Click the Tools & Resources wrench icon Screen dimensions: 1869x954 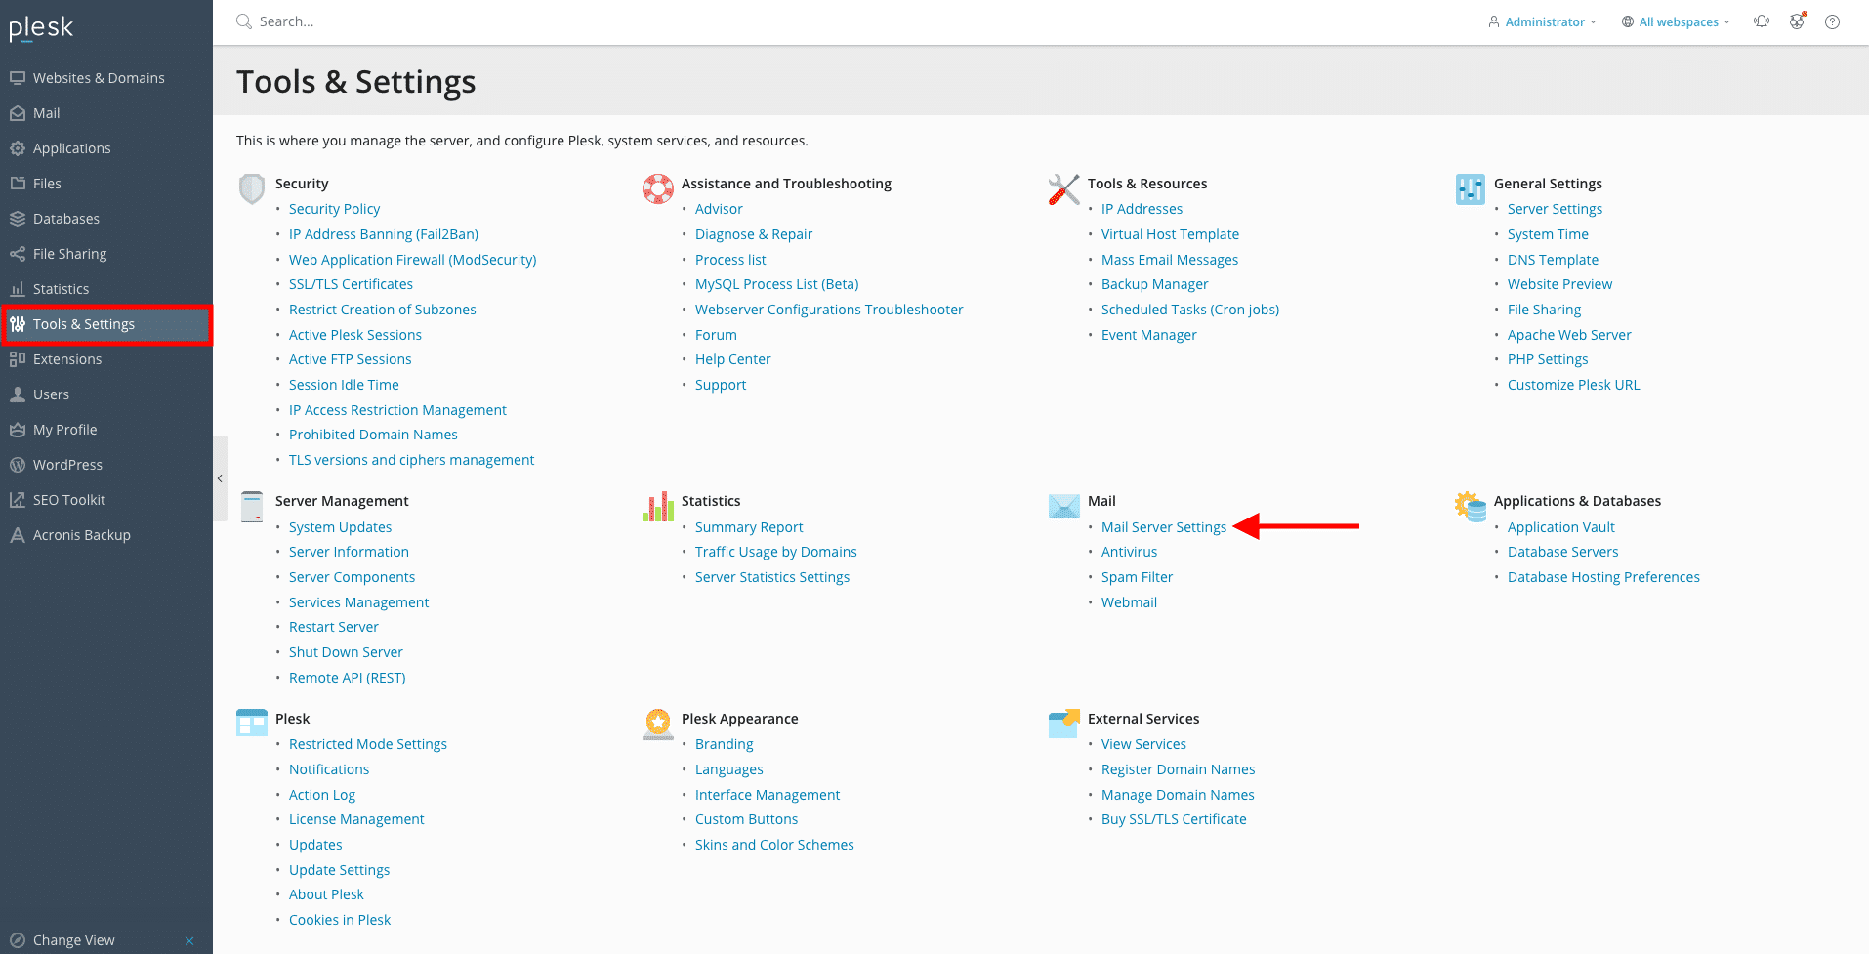(x=1064, y=189)
